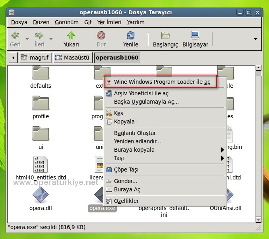Click the file browser window menu icon
The height and width of the screenshot is (239, 269).
coord(12,12)
